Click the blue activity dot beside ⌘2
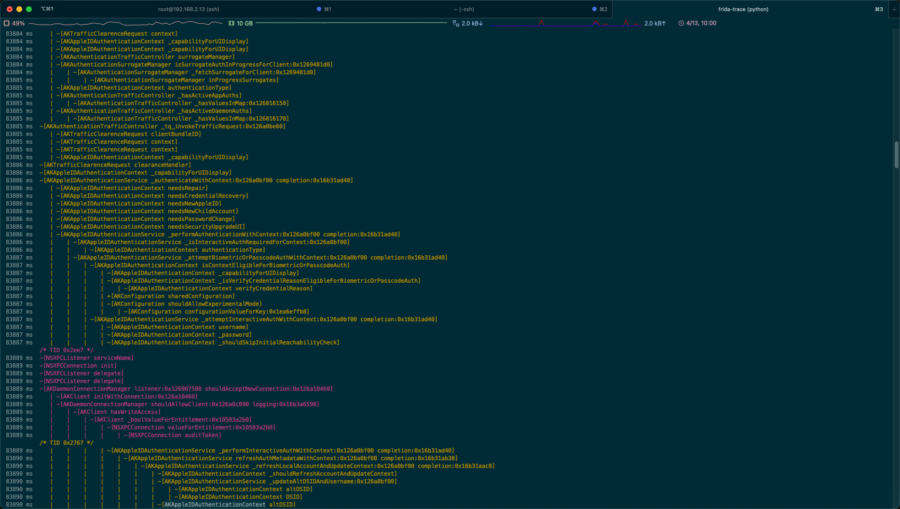900x509 pixels. coord(594,9)
